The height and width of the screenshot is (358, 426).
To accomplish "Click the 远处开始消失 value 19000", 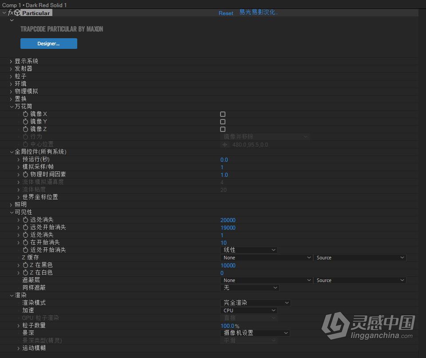I will click(x=228, y=228).
